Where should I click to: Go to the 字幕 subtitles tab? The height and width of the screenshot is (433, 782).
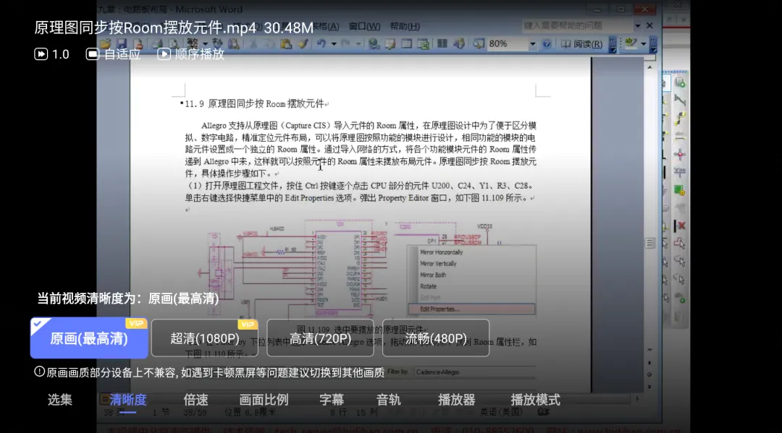[332, 400]
